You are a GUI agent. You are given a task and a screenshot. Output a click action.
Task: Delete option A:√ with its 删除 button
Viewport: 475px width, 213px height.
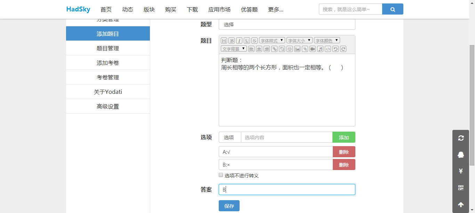click(x=344, y=152)
